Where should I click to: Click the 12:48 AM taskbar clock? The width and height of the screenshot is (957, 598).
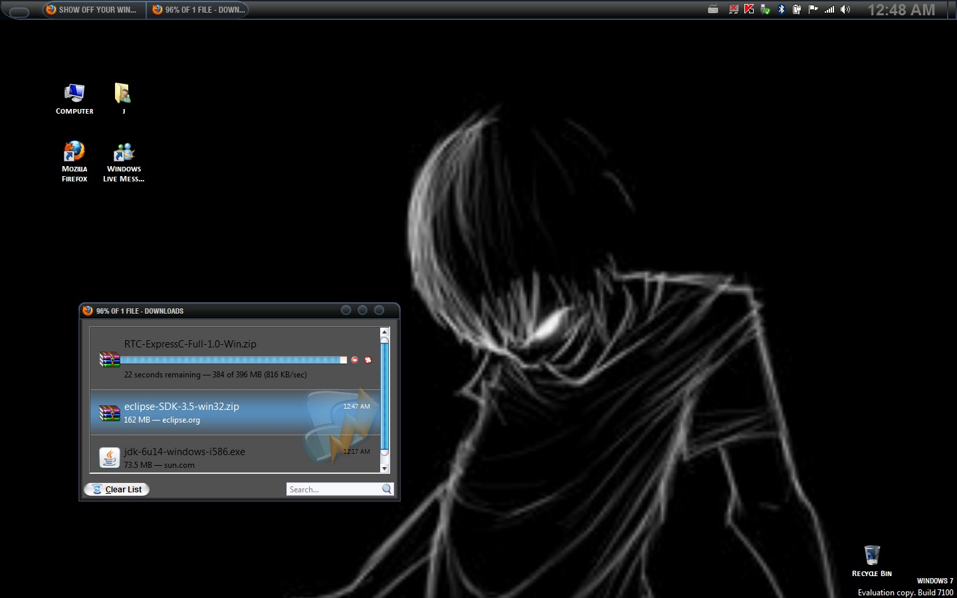(x=901, y=10)
